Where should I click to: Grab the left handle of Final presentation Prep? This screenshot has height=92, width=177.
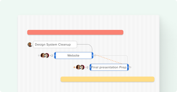pos(91,67)
